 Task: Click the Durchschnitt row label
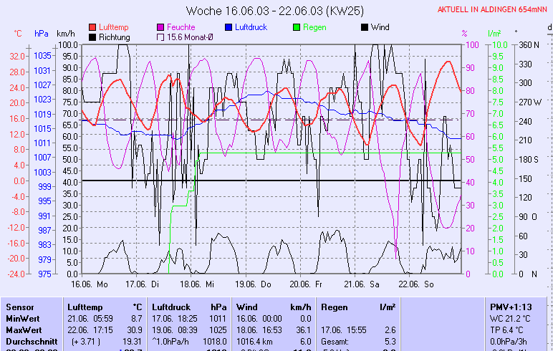click(x=30, y=341)
